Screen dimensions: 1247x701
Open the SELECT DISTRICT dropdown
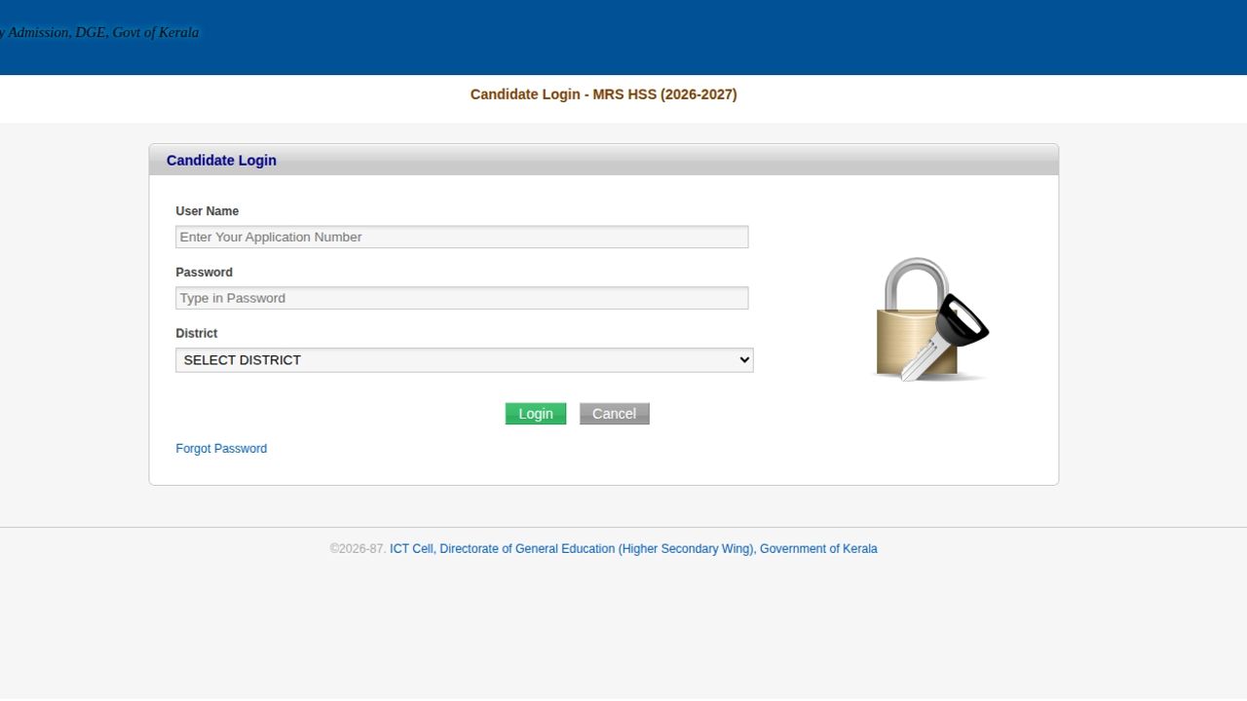[464, 360]
